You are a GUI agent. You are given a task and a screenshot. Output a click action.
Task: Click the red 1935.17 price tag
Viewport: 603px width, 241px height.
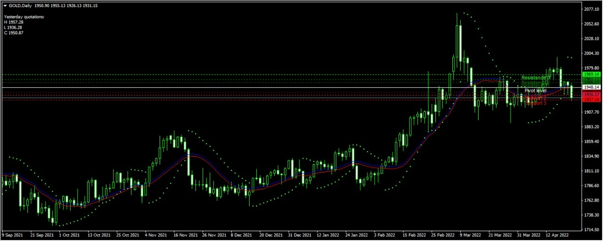point(591,95)
